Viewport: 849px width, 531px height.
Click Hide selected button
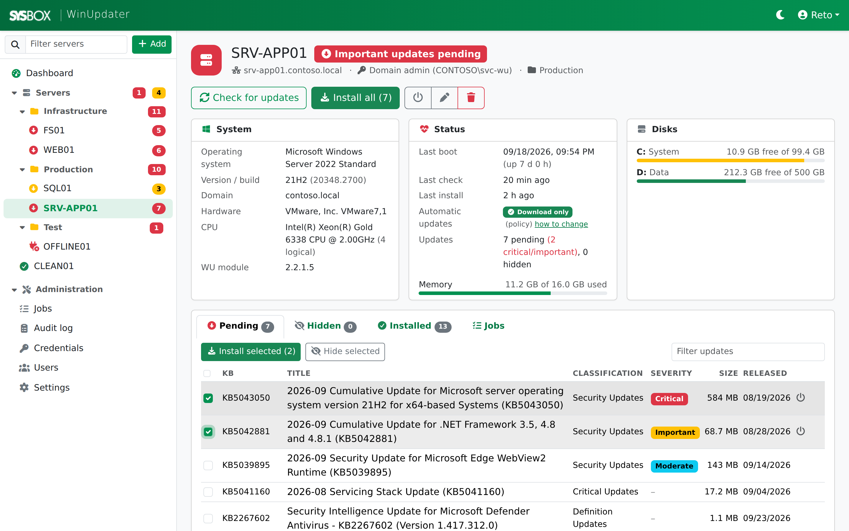point(345,352)
